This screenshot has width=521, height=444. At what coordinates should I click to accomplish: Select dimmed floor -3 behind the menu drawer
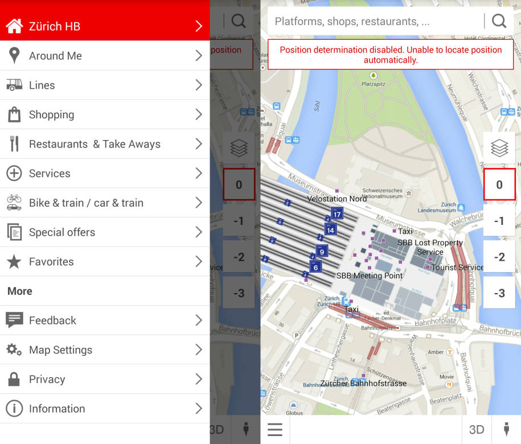[x=239, y=293]
